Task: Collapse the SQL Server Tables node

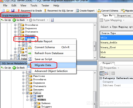Action: [x=23, y=93]
